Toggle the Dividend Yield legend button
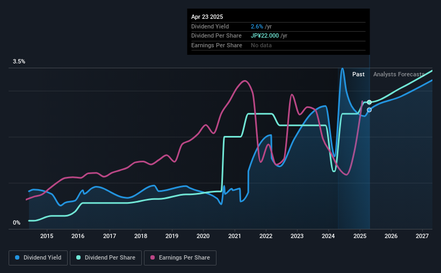 [x=38, y=258]
